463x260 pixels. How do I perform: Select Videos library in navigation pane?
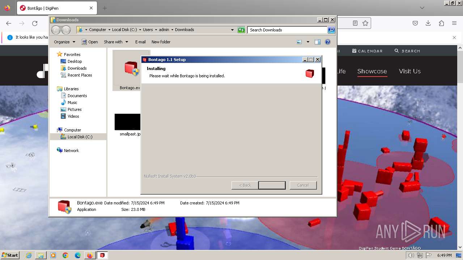click(x=73, y=116)
